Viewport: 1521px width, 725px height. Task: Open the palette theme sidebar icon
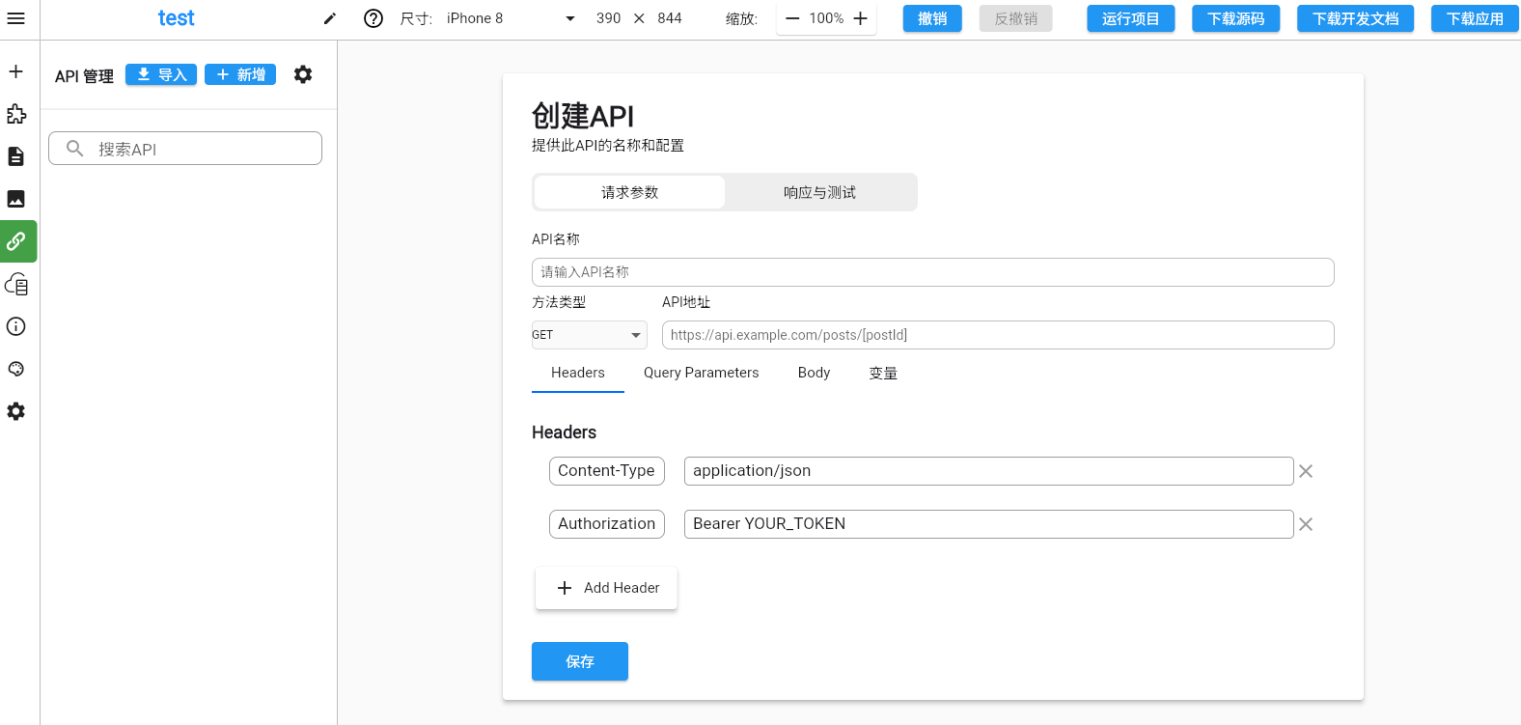(16, 369)
